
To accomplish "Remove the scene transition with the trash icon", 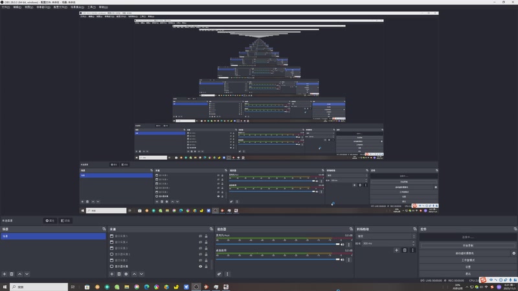I will click(x=405, y=250).
